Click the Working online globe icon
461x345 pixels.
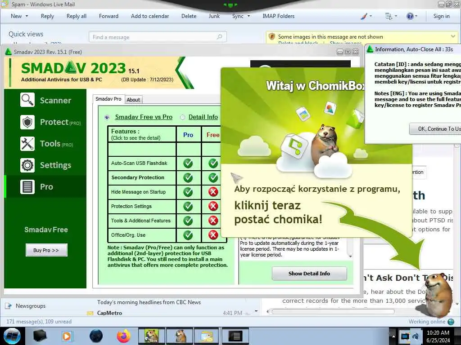(x=451, y=322)
